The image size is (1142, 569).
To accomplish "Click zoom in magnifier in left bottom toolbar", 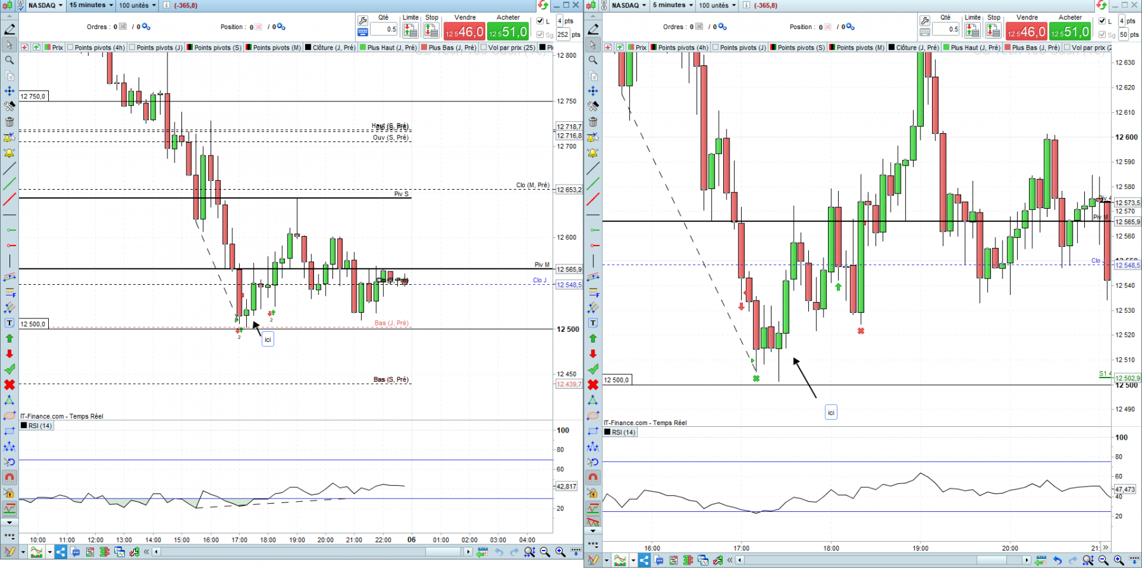I will [560, 552].
